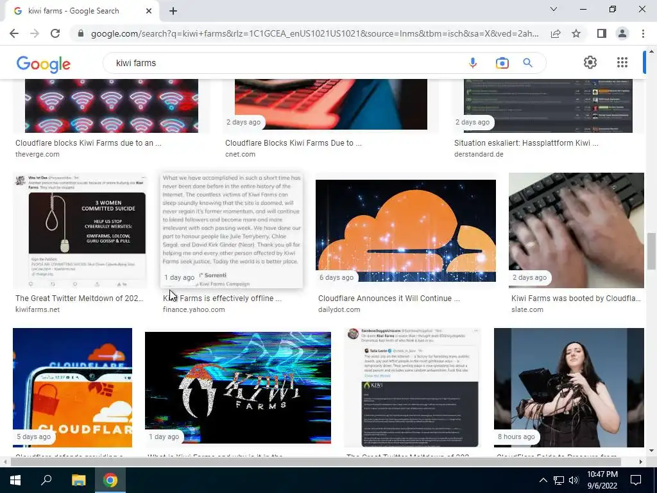The width and height of the screenshot is (657, 493).
Task: Open File Explorer from the taskbar
Action: 78,480
